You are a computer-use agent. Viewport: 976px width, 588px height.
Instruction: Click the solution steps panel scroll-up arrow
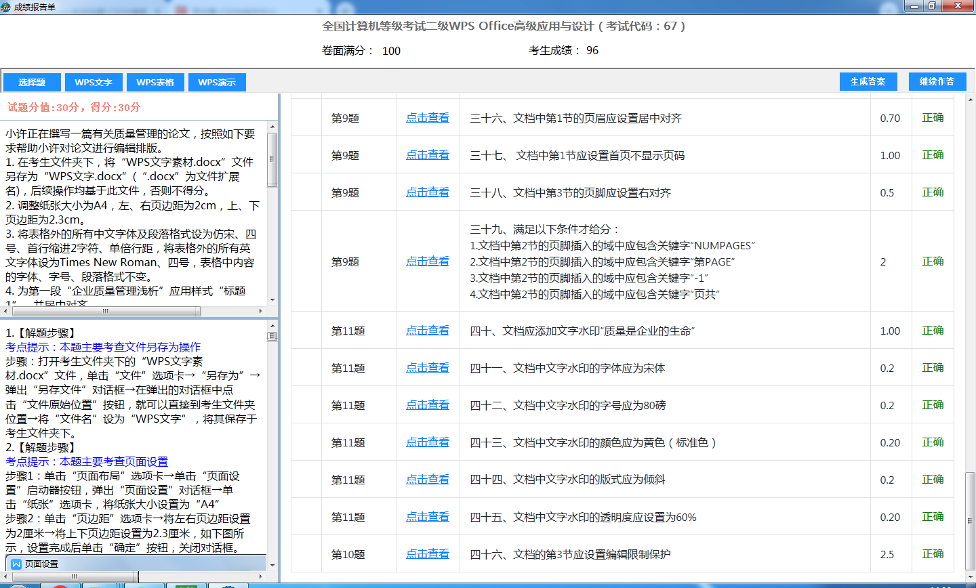tap(272, 327)
